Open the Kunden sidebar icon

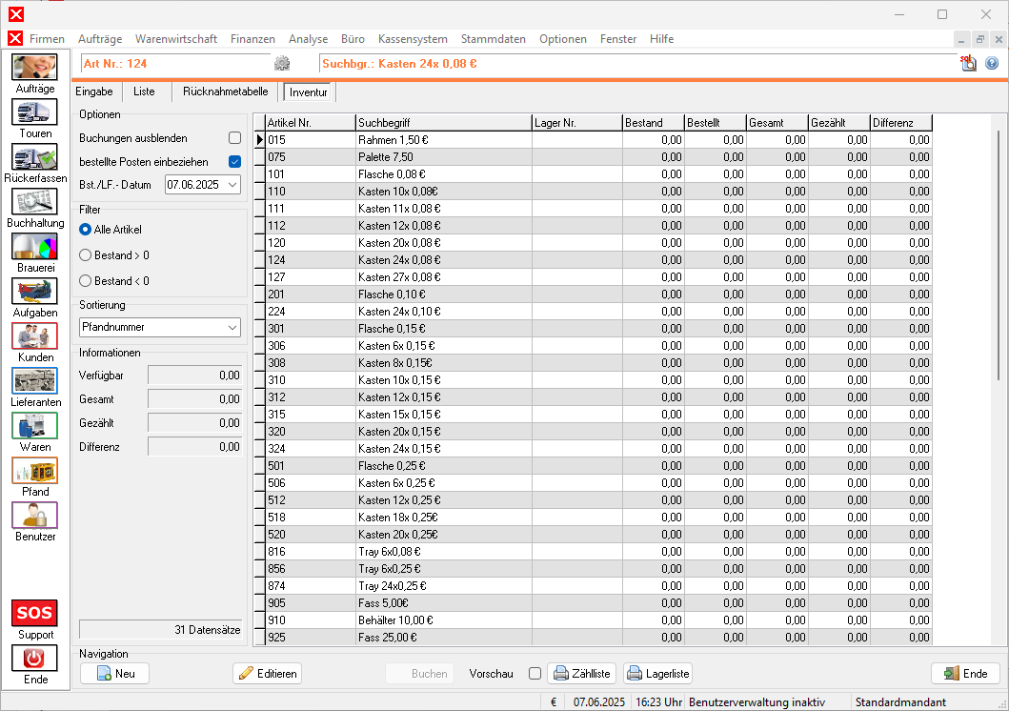click(x=34, y=336)
